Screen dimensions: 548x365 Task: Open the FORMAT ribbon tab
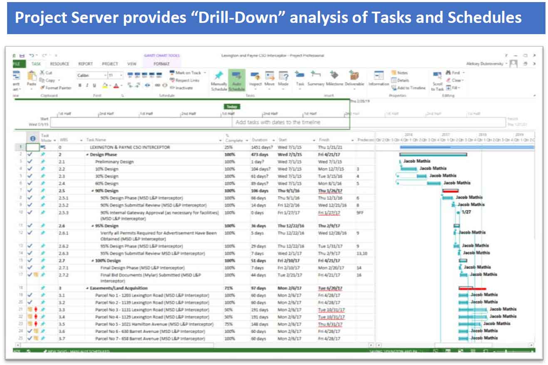(161, 64)
